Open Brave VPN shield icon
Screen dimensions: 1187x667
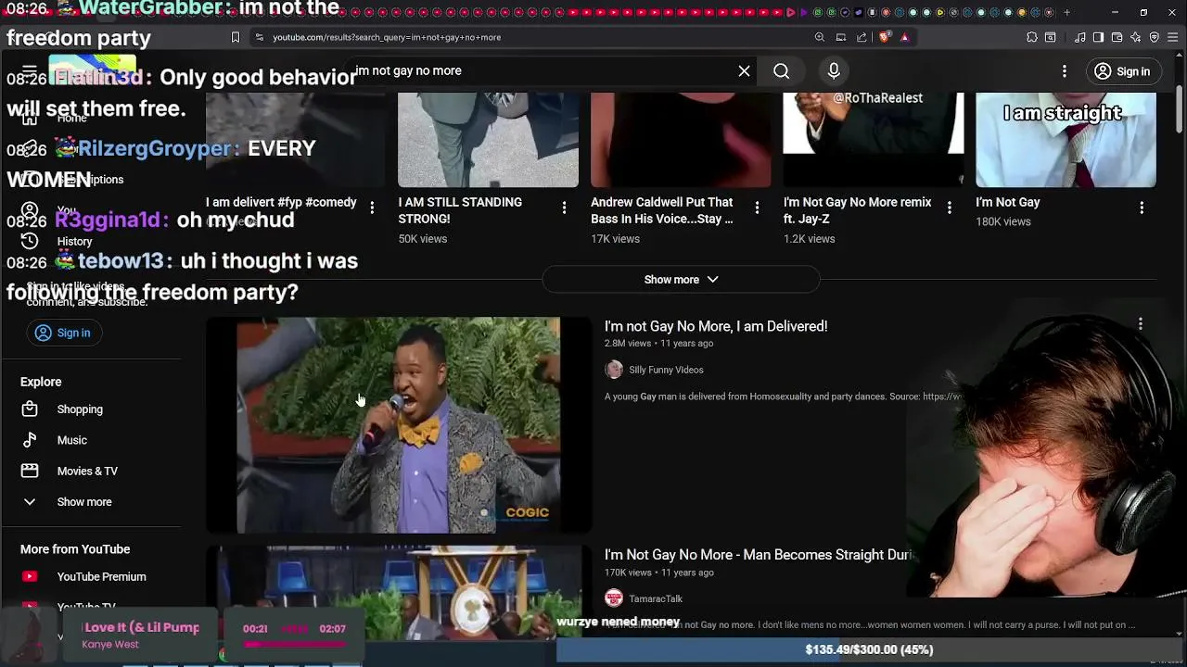1155,37
